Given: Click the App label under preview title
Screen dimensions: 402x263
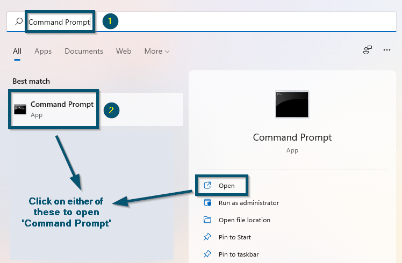Looking at the screenshot, I should [292, 151].
